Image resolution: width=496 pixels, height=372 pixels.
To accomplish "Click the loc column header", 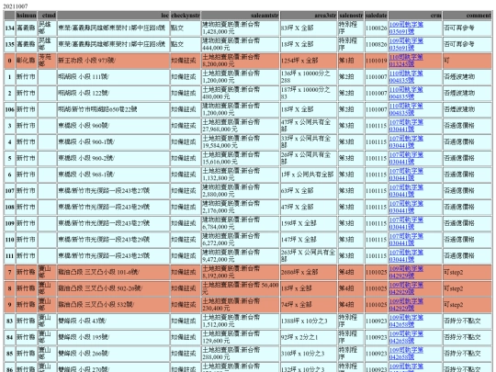I will (113, 16).
